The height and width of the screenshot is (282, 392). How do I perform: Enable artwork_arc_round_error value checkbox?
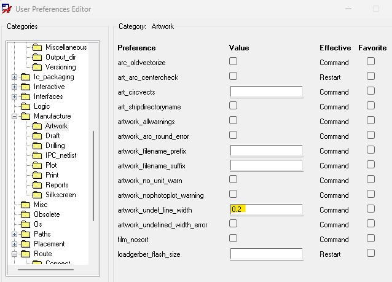click(x=233, y=135)
